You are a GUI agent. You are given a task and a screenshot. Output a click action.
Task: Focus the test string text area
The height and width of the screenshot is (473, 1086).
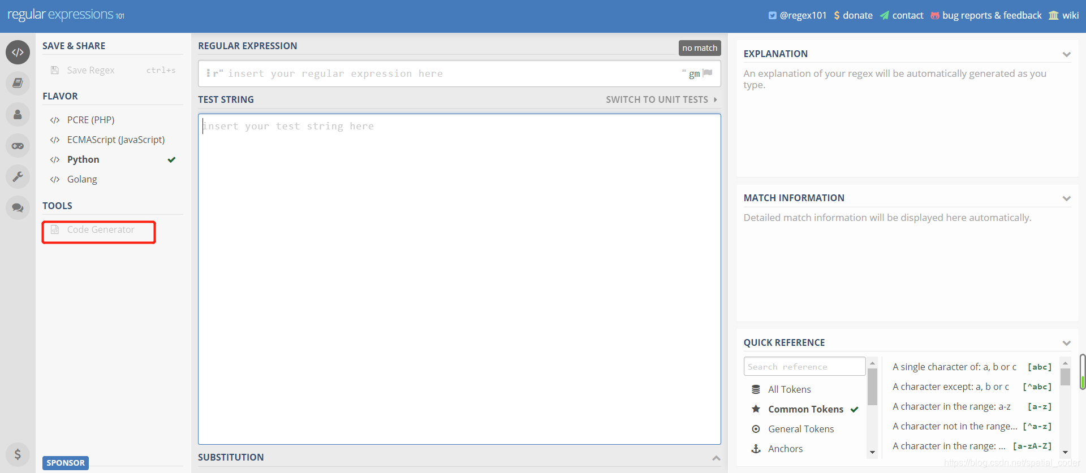(459, 279)
